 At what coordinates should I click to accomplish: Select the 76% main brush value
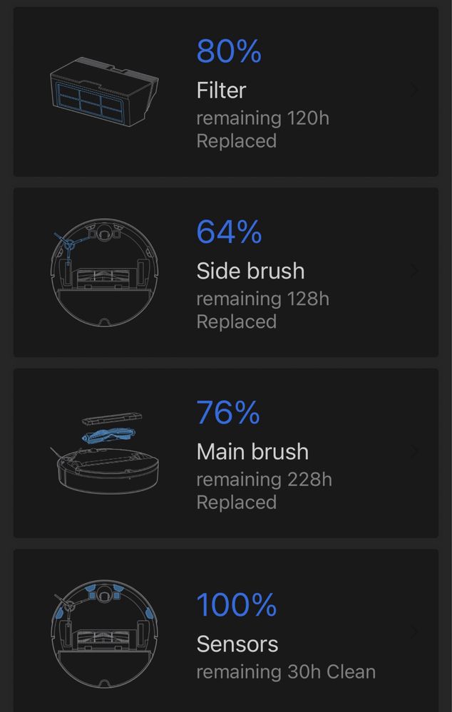click(x=228, y=413)
